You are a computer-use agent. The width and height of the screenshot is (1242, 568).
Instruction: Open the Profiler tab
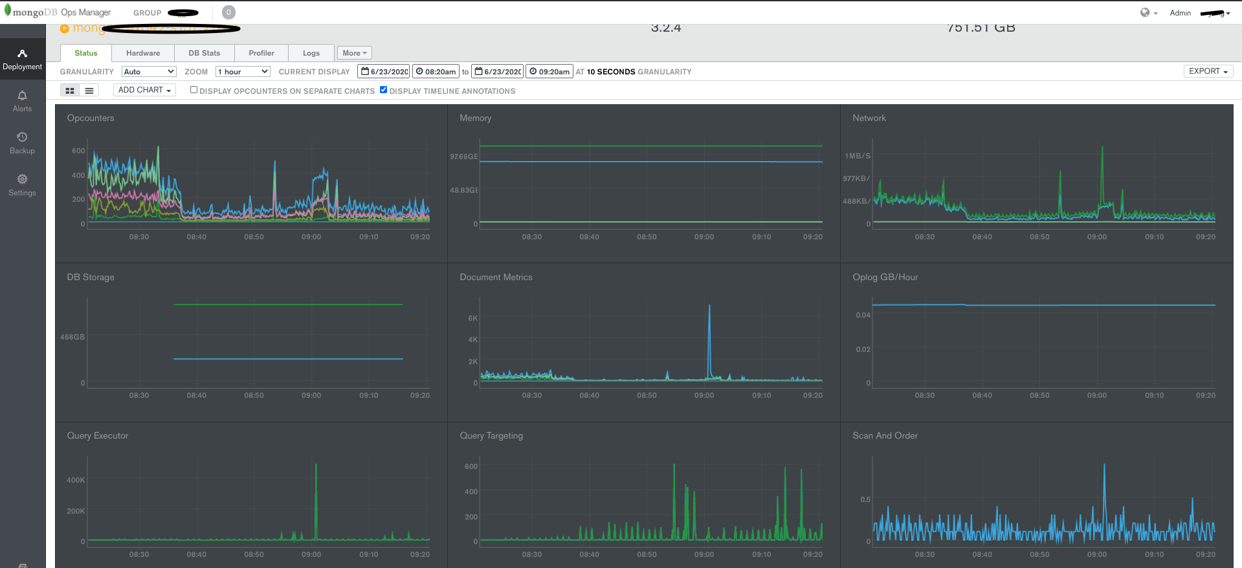pyautogui.click(x=261, y=53)
